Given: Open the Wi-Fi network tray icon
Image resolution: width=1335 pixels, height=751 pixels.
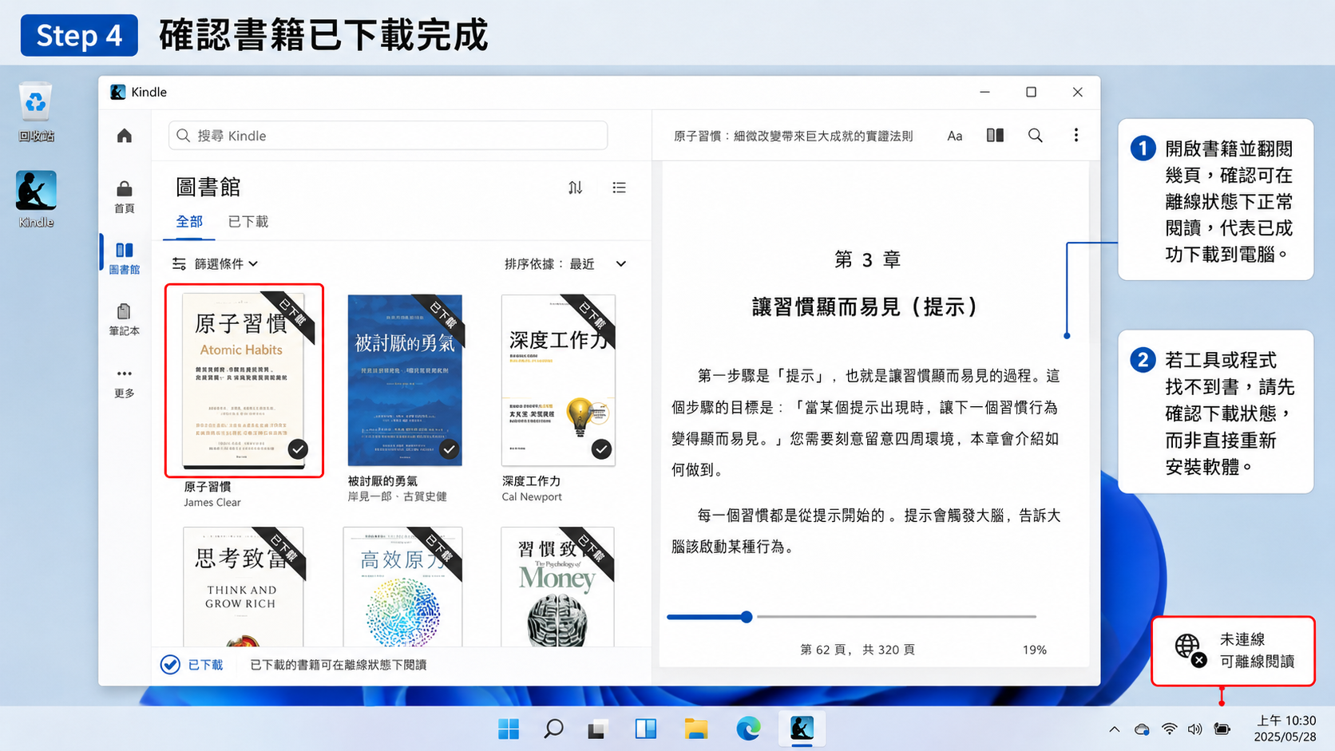Looking at the screenshot, I should [x=1170, y=729].
